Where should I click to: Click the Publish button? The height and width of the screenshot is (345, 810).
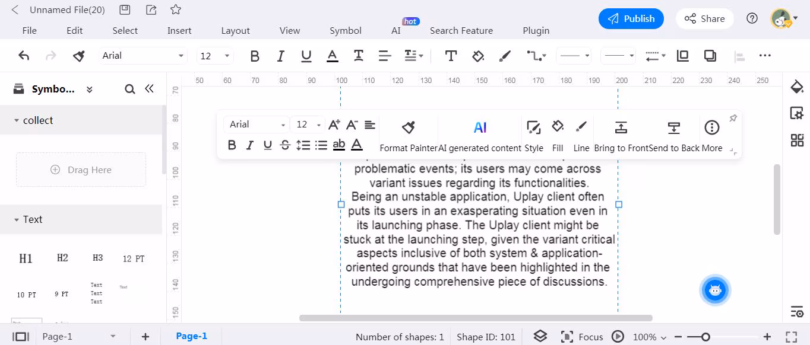pos(631,18)
